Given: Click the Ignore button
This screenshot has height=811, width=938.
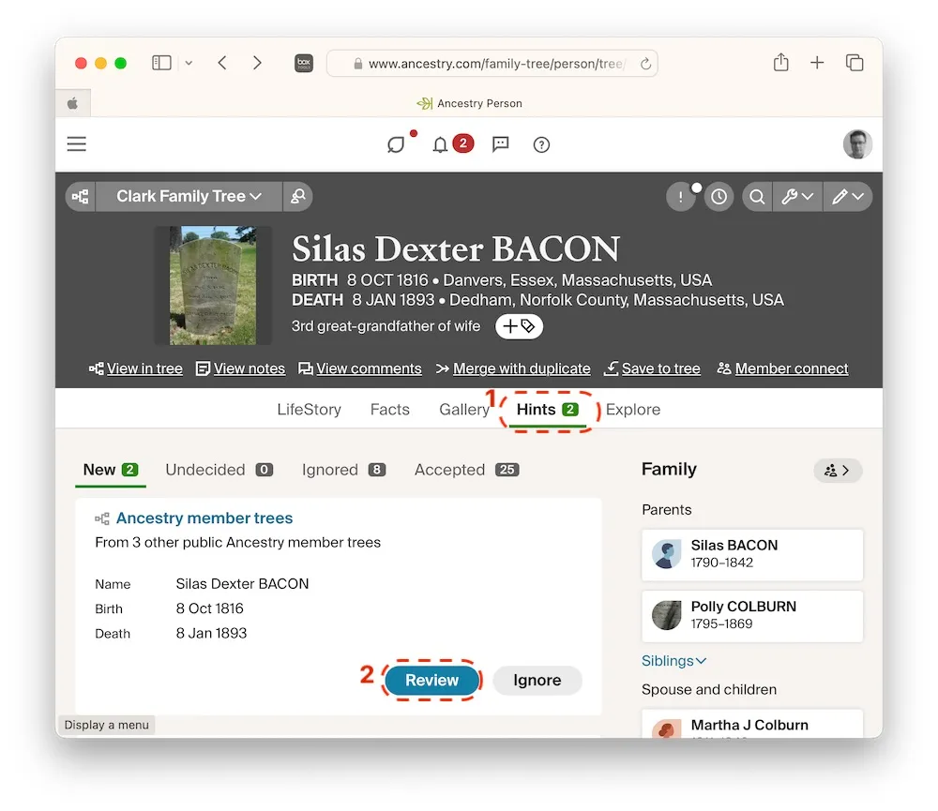Looking at the screenshot, I should pyautogui.click(x=537, y=681).
